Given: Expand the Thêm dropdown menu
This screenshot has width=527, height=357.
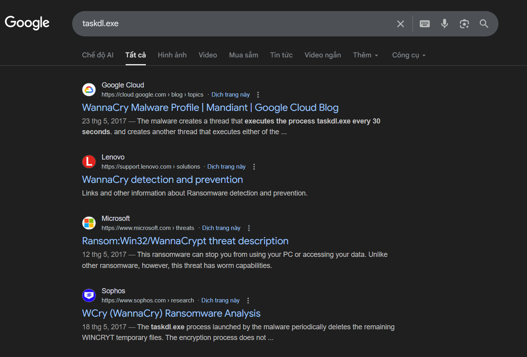Looking at the screenshot, I should coord(365,55).
